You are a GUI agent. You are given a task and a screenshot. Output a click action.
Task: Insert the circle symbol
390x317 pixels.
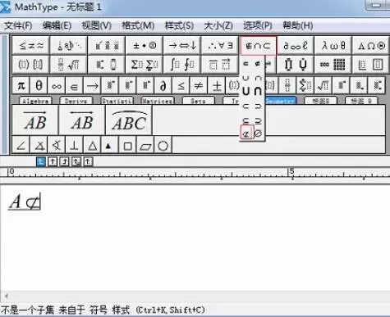pos(163,145)
